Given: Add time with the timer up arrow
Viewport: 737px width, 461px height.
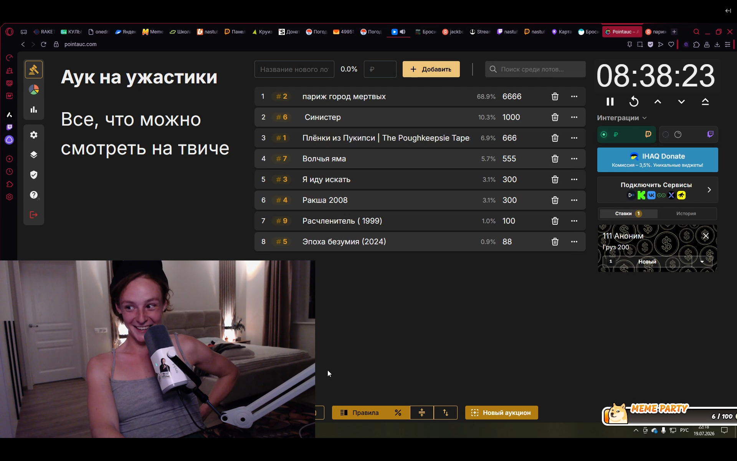Looking at the screenshot, I should (x=658, y=102).
